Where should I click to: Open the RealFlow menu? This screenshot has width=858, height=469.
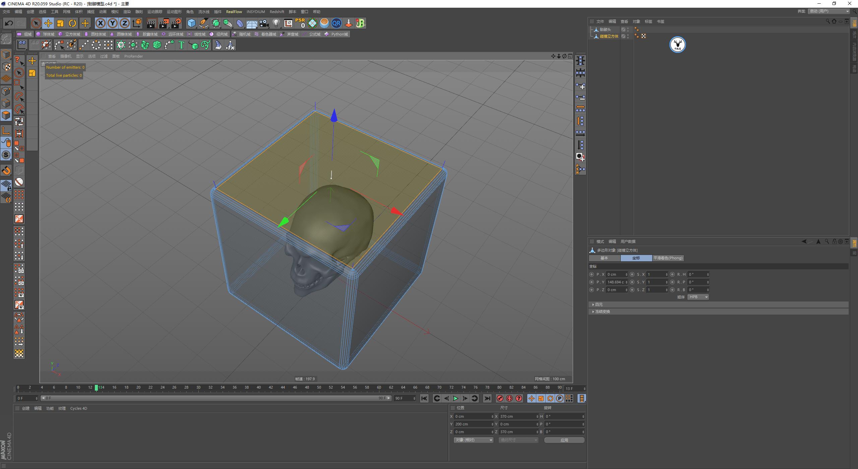coord(234,11)
